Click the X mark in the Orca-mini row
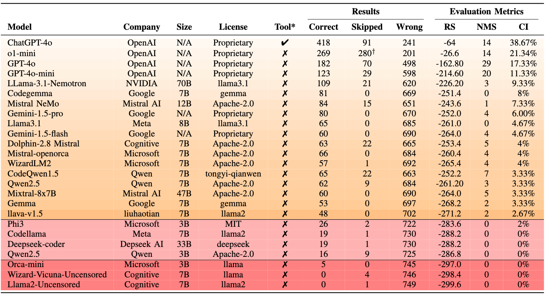The height and width of the screenshot is (295, 547). (x=285, y=265)
